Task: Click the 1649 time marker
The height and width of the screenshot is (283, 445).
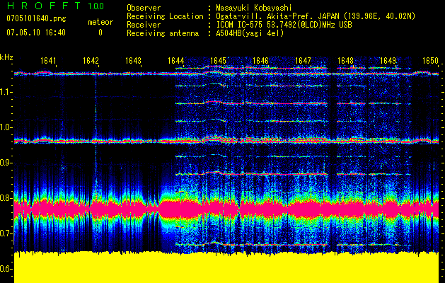Action: coord(388,60)
